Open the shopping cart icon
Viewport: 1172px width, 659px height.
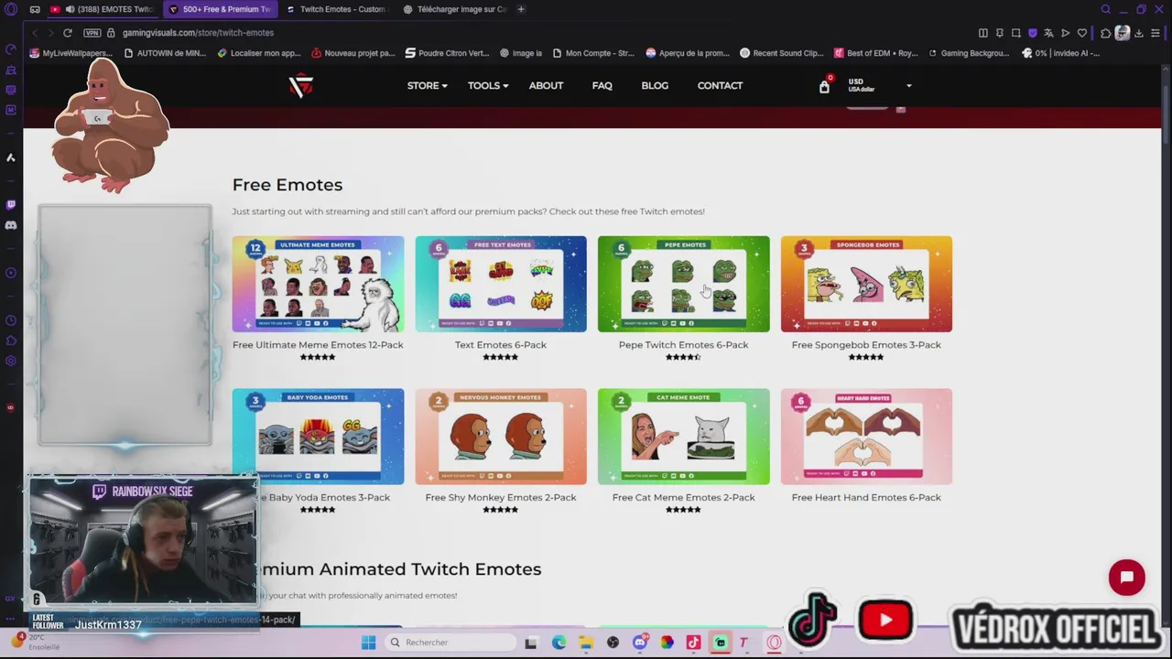824,86
